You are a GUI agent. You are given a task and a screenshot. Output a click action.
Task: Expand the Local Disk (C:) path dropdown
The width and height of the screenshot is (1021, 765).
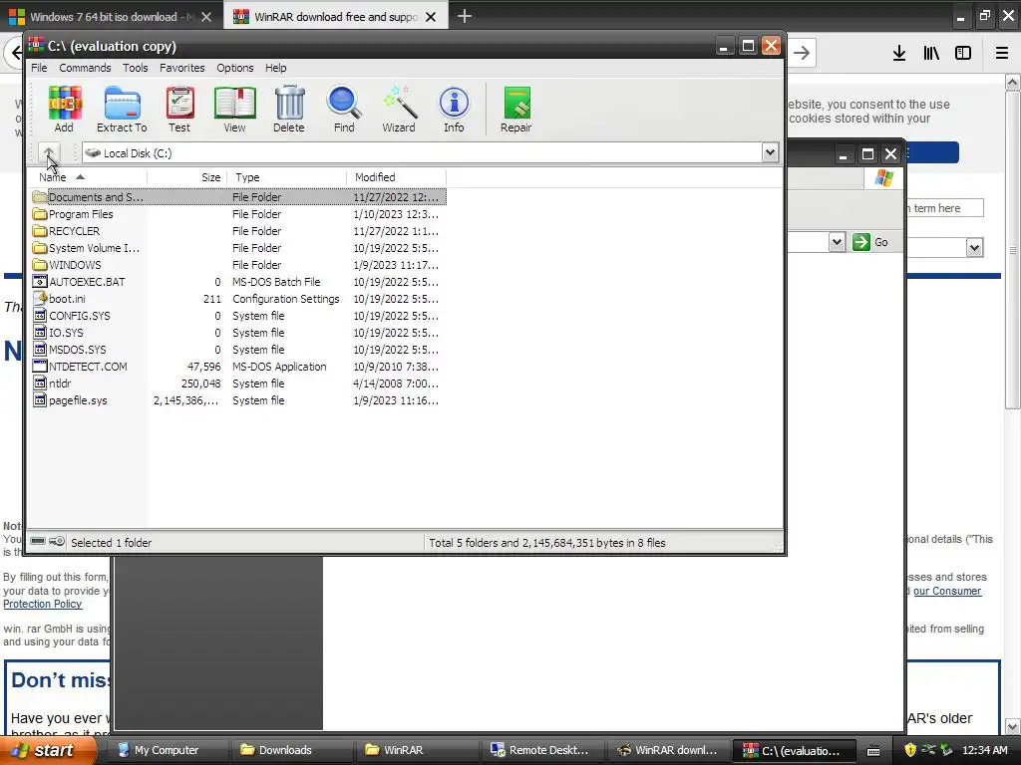(x=770, y=152)
